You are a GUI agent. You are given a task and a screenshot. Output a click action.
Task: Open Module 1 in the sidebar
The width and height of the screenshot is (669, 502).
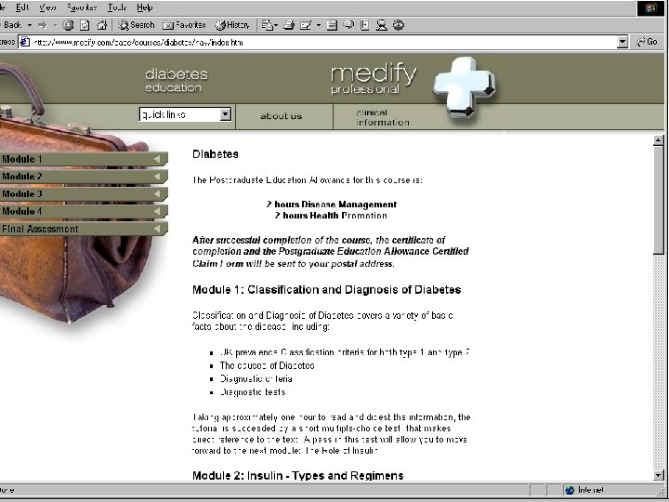click(x=84, y=159)
